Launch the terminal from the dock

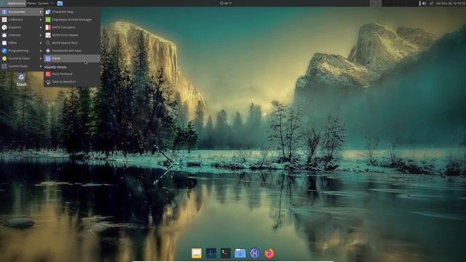(226, 253)
